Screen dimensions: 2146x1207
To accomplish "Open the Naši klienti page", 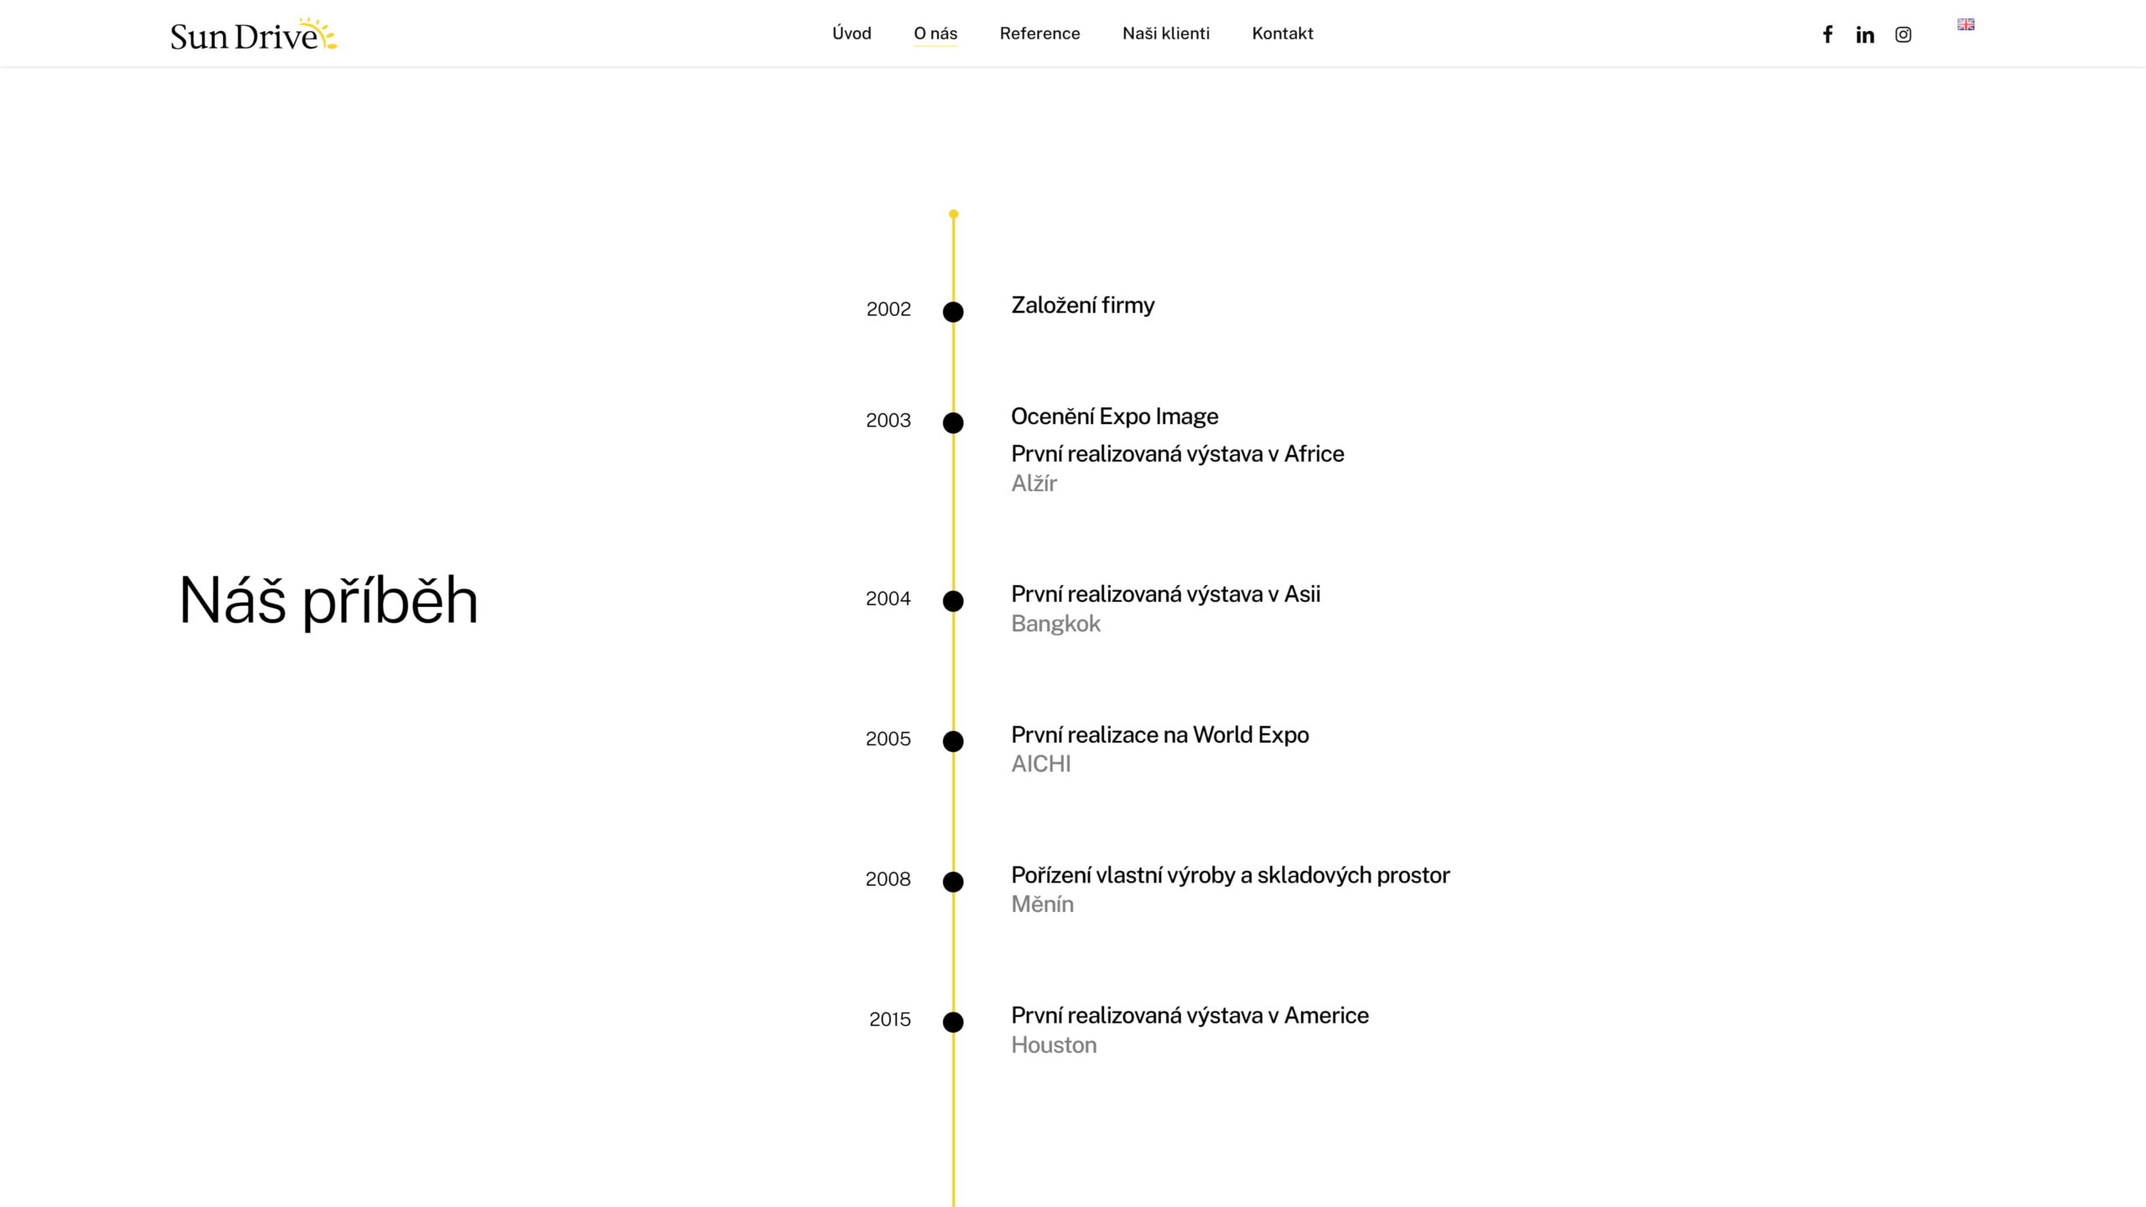I will coord(1166,34).
